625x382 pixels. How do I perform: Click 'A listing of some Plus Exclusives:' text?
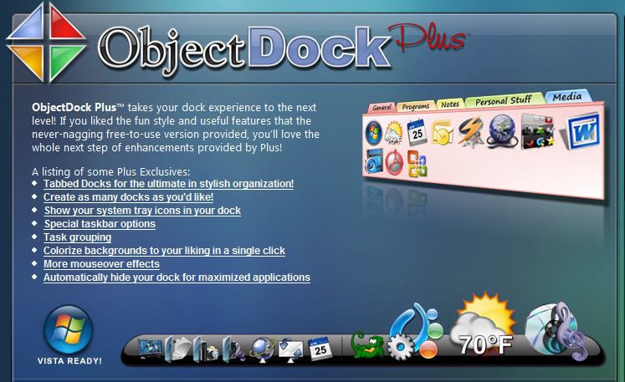coord(110,171)
